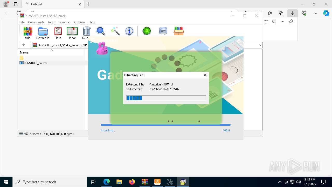332x187 pixels.
Task: Close the Extracting Files dialog
Action: coord(205,75)
